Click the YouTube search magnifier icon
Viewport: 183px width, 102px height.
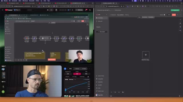pyautogui.click(x=51, y=10)
